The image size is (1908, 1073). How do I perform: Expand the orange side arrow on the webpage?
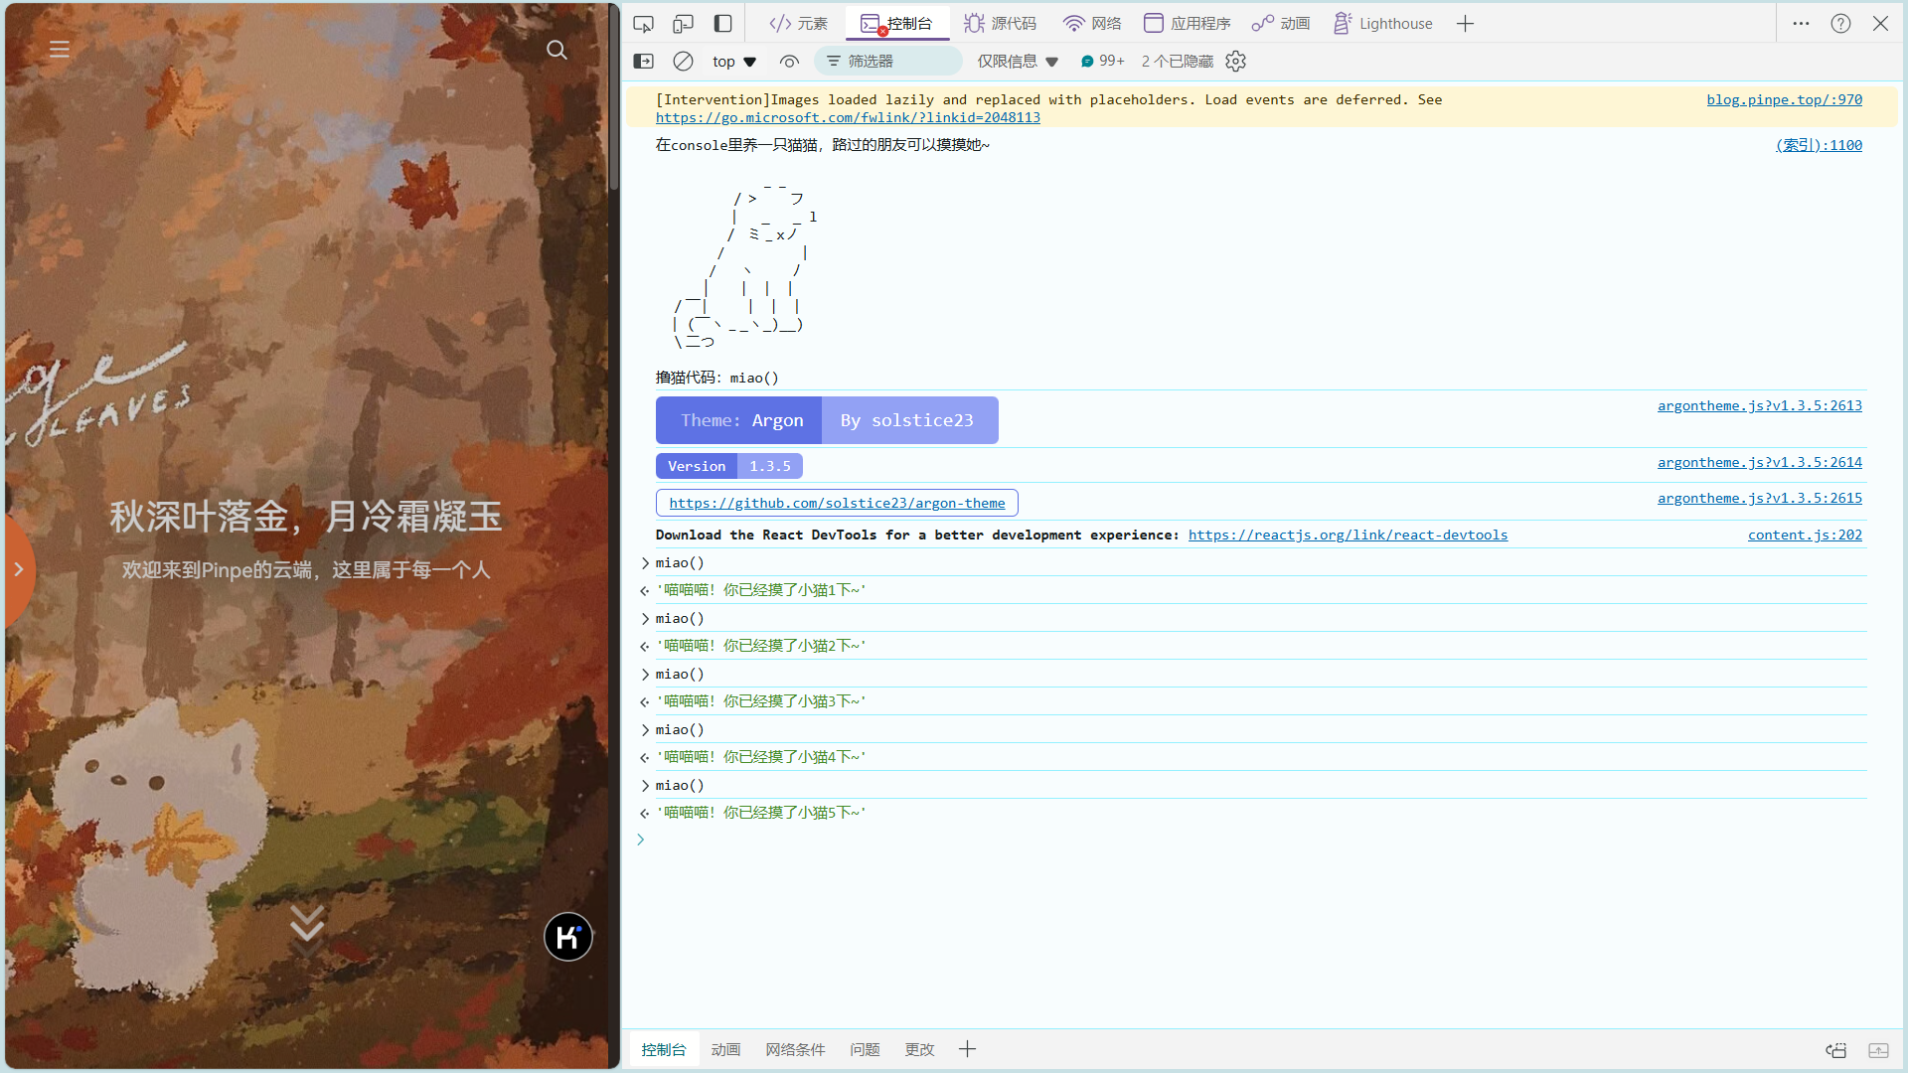point(18,569)
